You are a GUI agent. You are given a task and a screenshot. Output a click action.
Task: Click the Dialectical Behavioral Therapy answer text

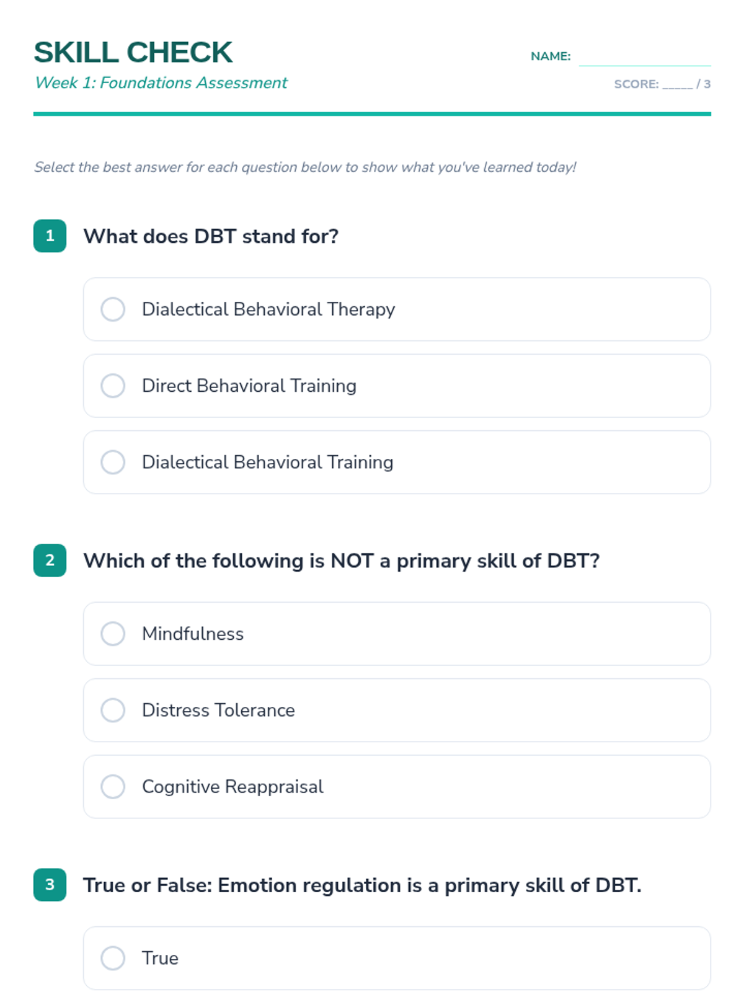(268, 309)
